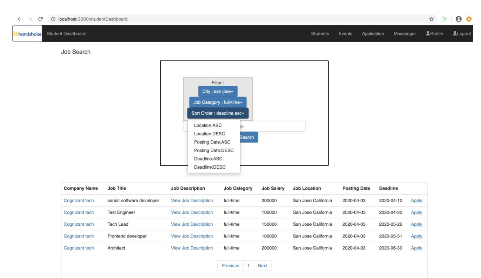Open Cognizant tech link in Architect row
The image size is (481, 278).
pyautogui.click(x=79, y=248)
